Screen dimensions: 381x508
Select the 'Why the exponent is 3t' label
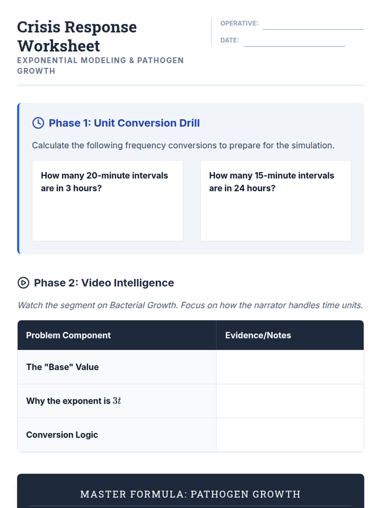[74, 401]
